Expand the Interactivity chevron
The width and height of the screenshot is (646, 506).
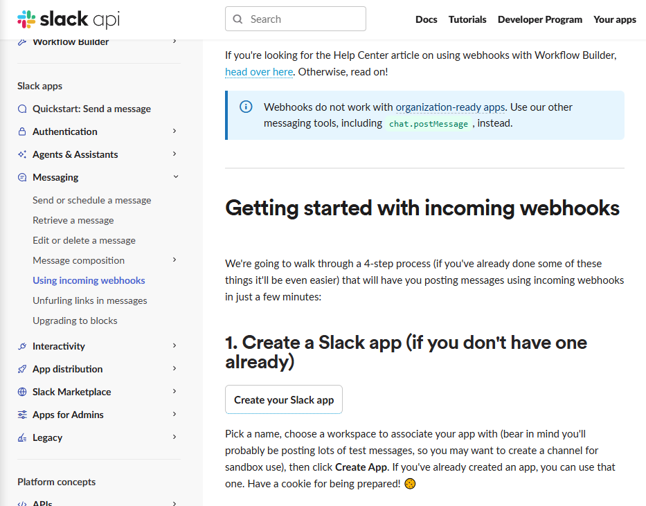tap(174, 345)
